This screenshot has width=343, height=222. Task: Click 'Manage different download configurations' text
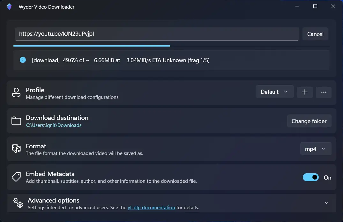pos(72,97)
